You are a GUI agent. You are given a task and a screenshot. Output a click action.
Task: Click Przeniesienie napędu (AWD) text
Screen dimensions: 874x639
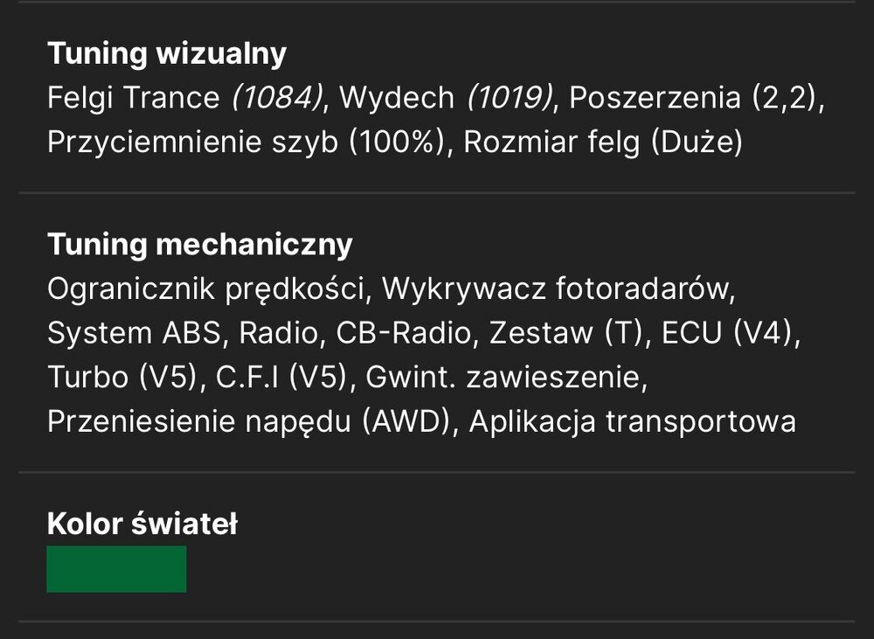click(x=248, y=421)
